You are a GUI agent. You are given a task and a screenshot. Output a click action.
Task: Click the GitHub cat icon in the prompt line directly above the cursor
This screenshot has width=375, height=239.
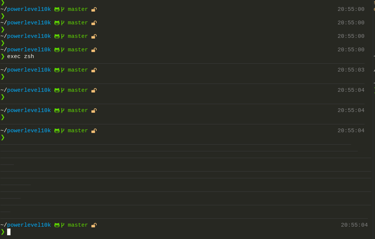57,225
